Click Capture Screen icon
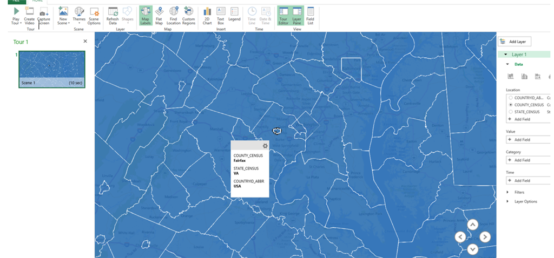This screenshot has height=258, width=554. click(44, 11)
